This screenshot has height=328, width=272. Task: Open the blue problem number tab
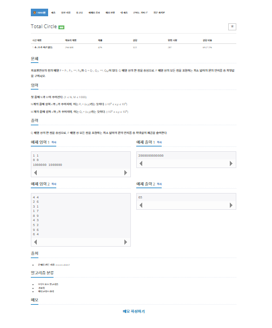coord(39,12)
